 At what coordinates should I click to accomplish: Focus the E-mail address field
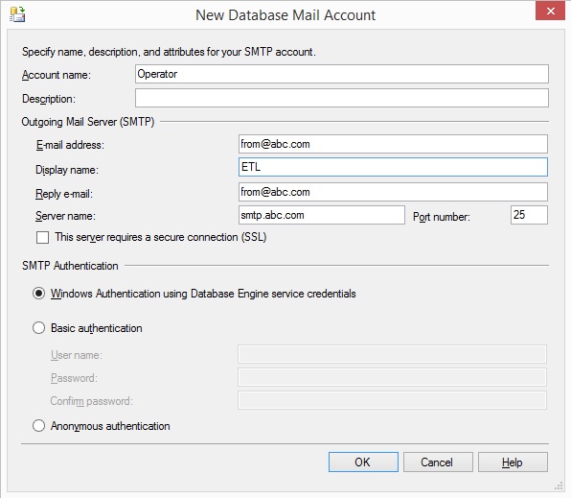(x=393, y=144)
